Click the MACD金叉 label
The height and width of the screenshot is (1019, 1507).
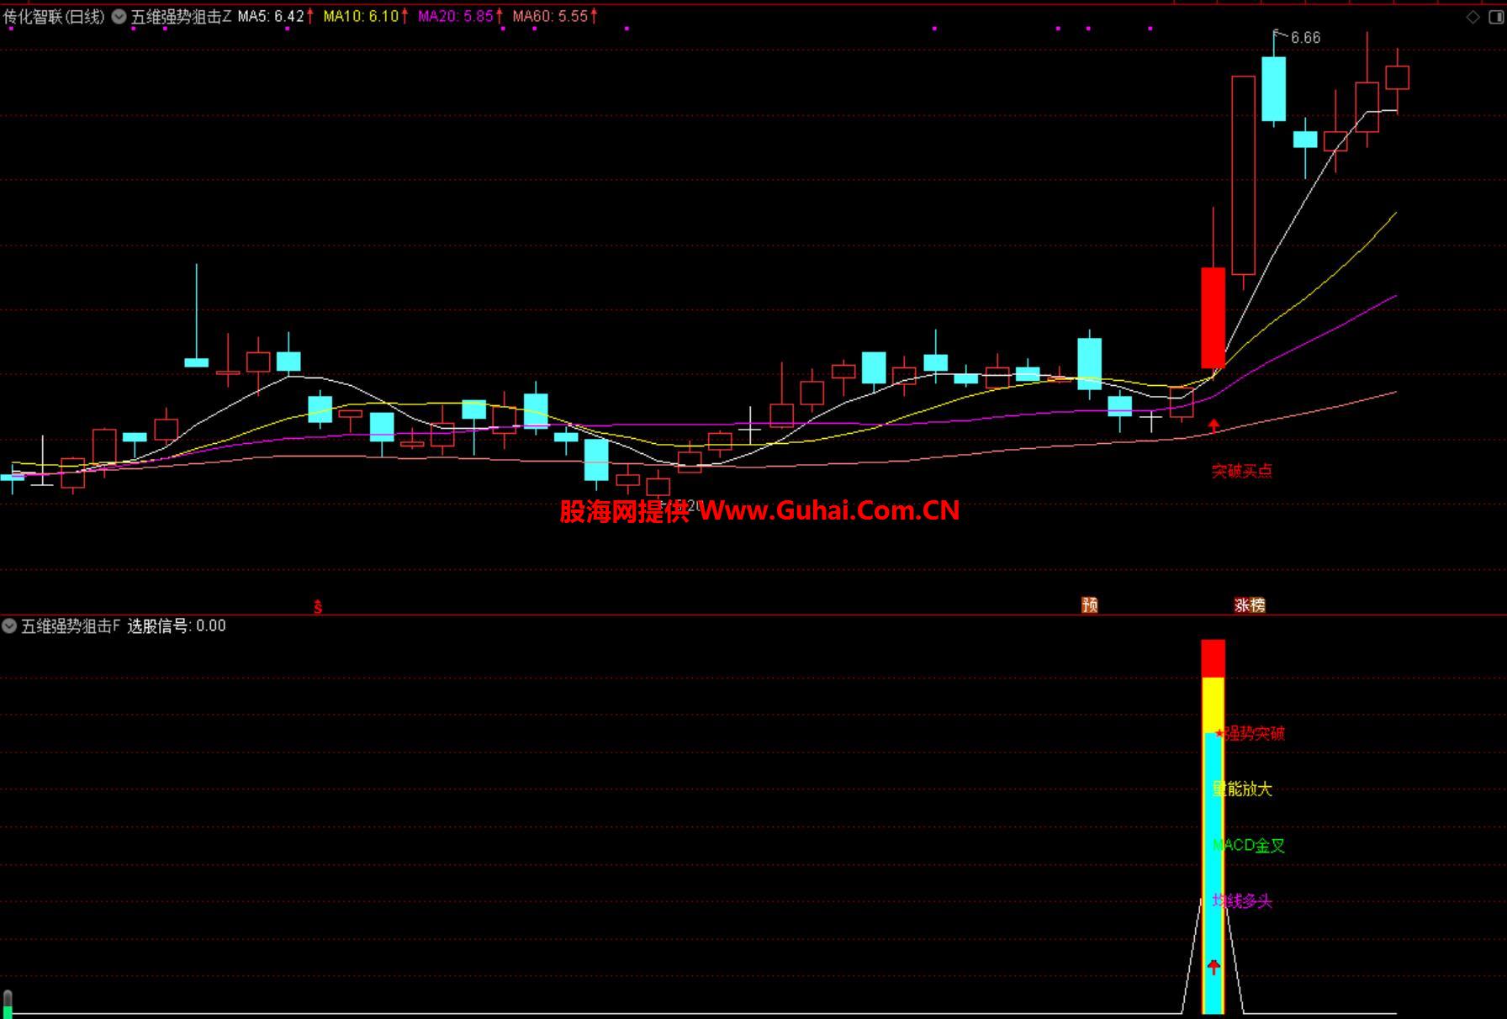tap(1249, 845)
